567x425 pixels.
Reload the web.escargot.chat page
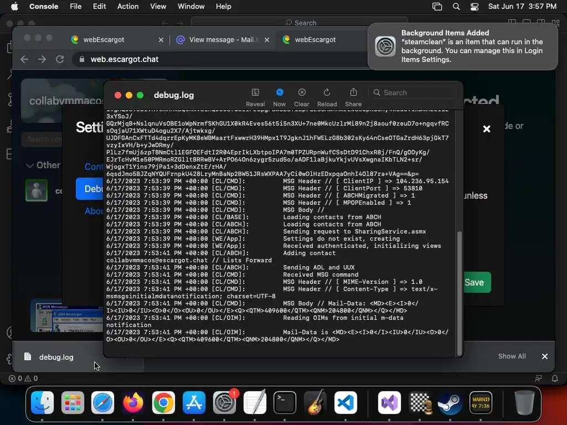coord(60,59)
